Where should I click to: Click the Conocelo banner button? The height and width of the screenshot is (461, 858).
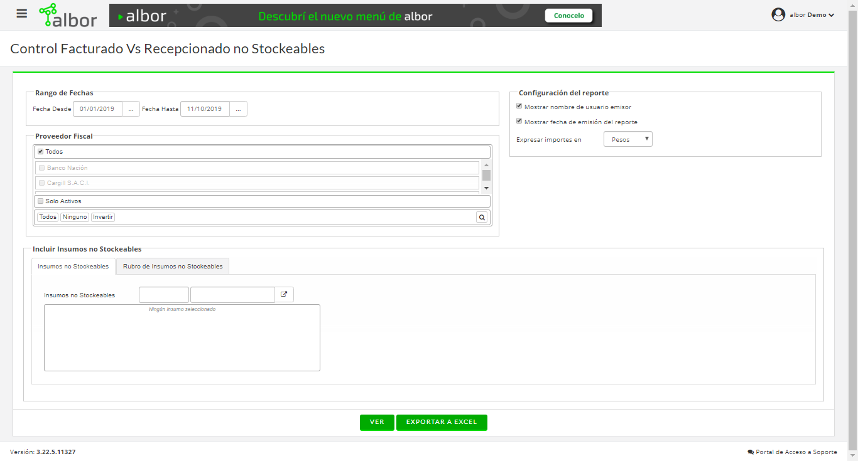[x=569, y=16]
